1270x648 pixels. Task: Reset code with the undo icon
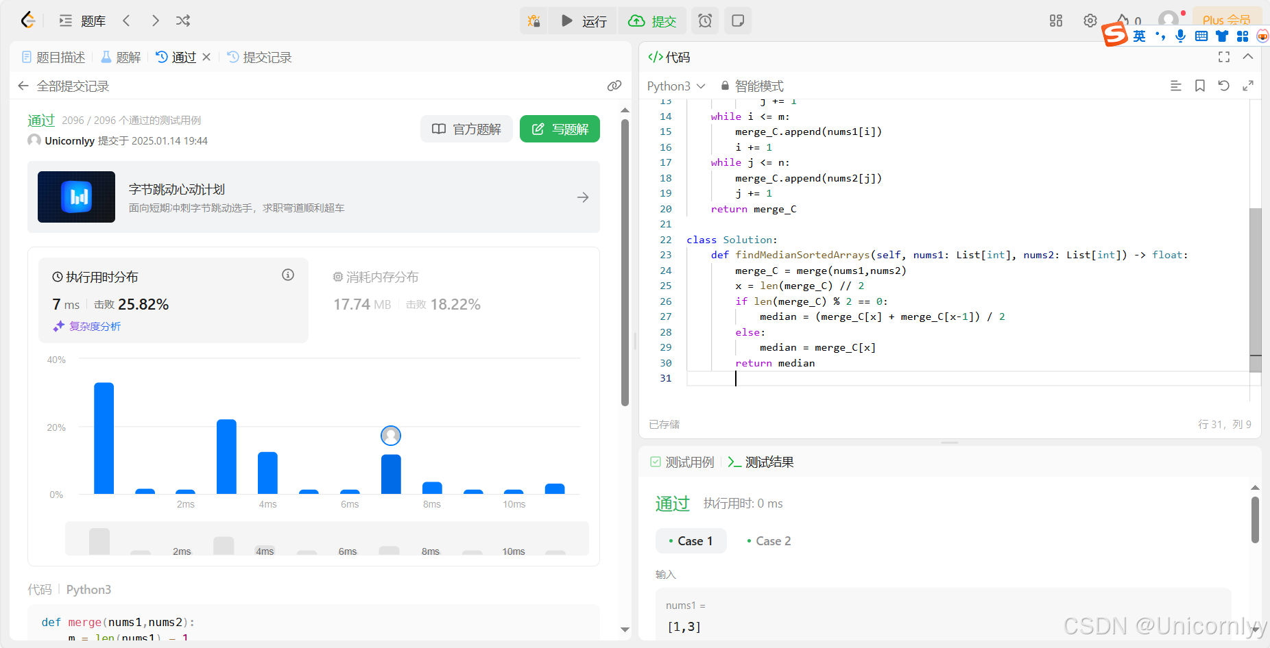pyautogui.click(x=1224, y=86)
